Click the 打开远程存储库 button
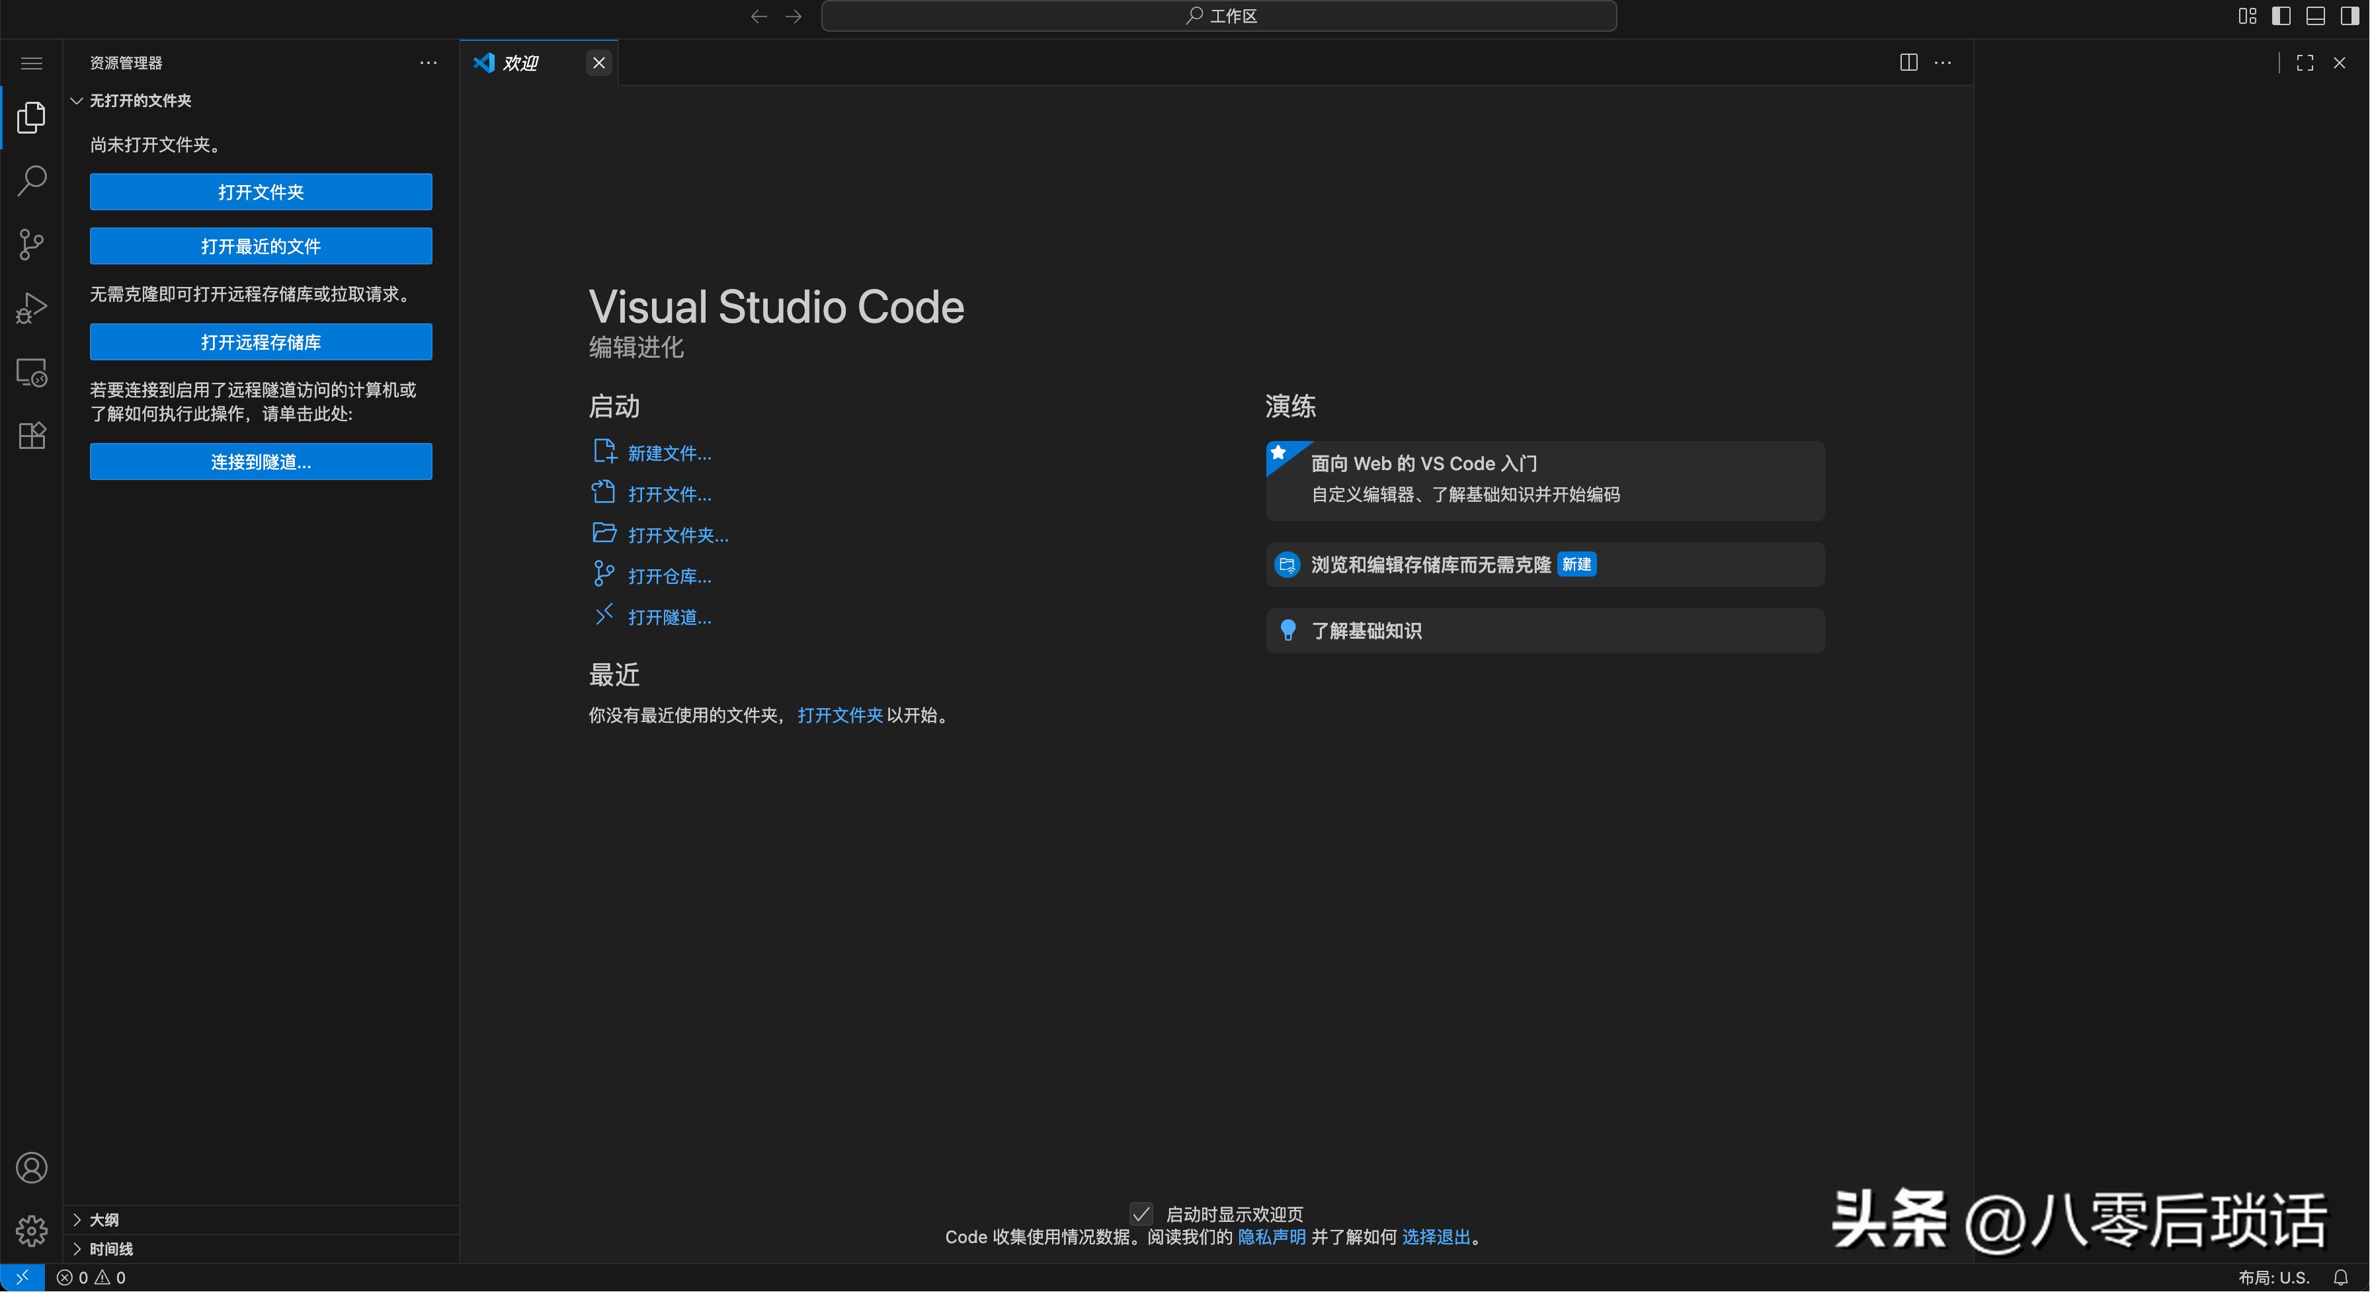2370x1292 pixels. (261, 343)
